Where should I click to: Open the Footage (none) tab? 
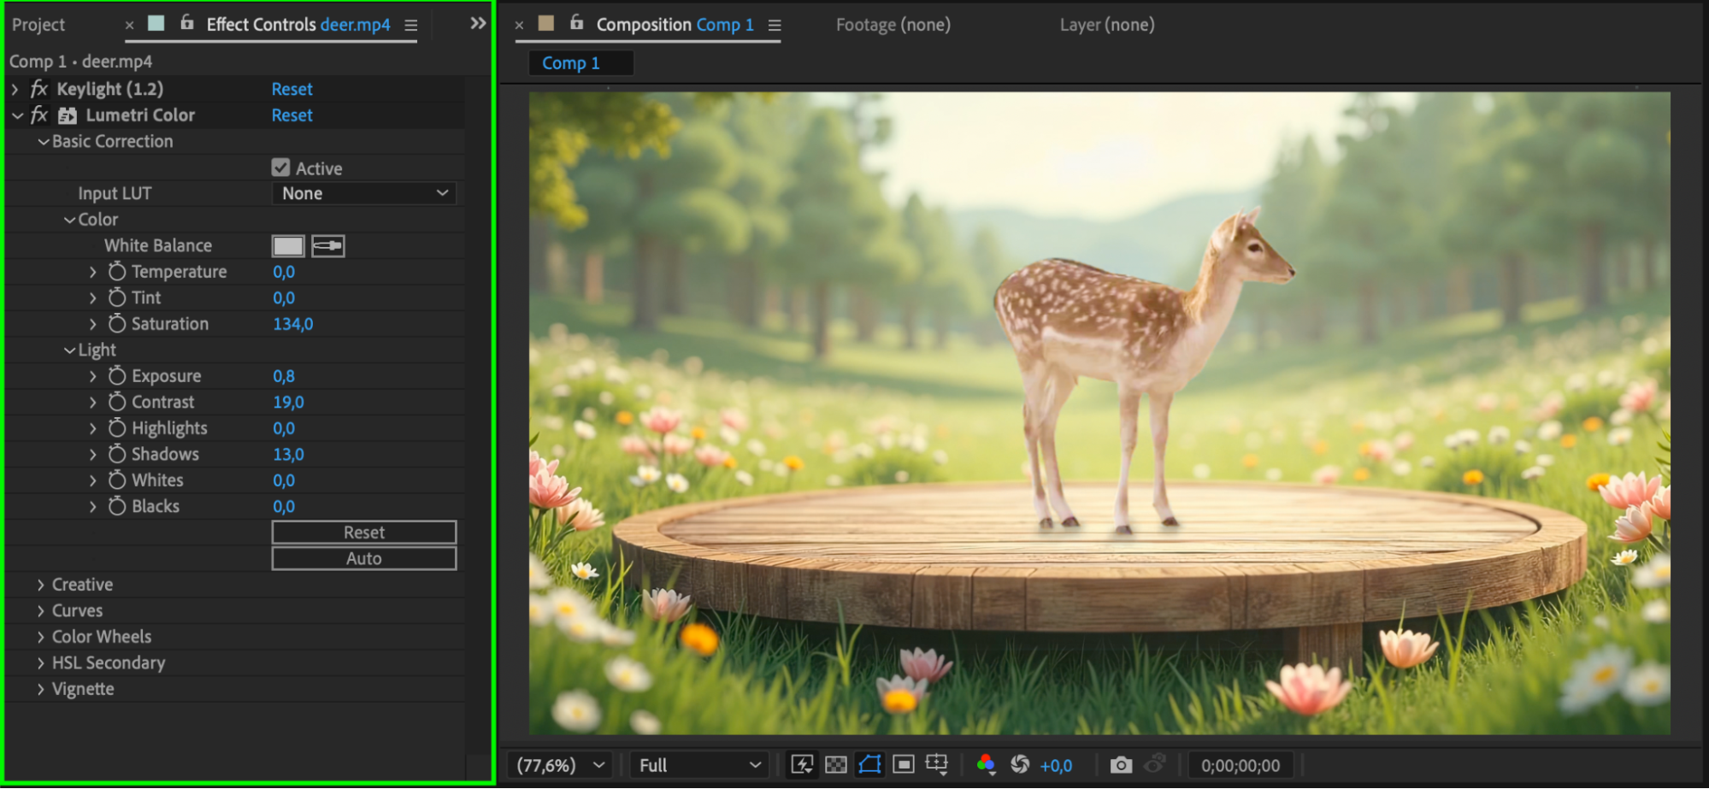pyautogui.click(x=893, y=25)
